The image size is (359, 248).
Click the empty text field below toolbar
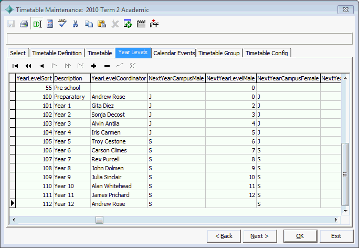(179, 39)
